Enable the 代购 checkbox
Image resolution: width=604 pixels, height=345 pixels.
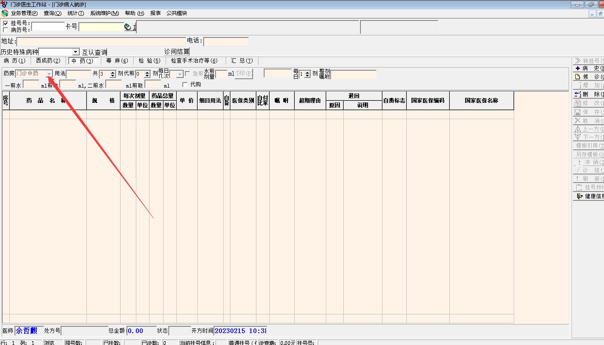(x=185, y=84)
